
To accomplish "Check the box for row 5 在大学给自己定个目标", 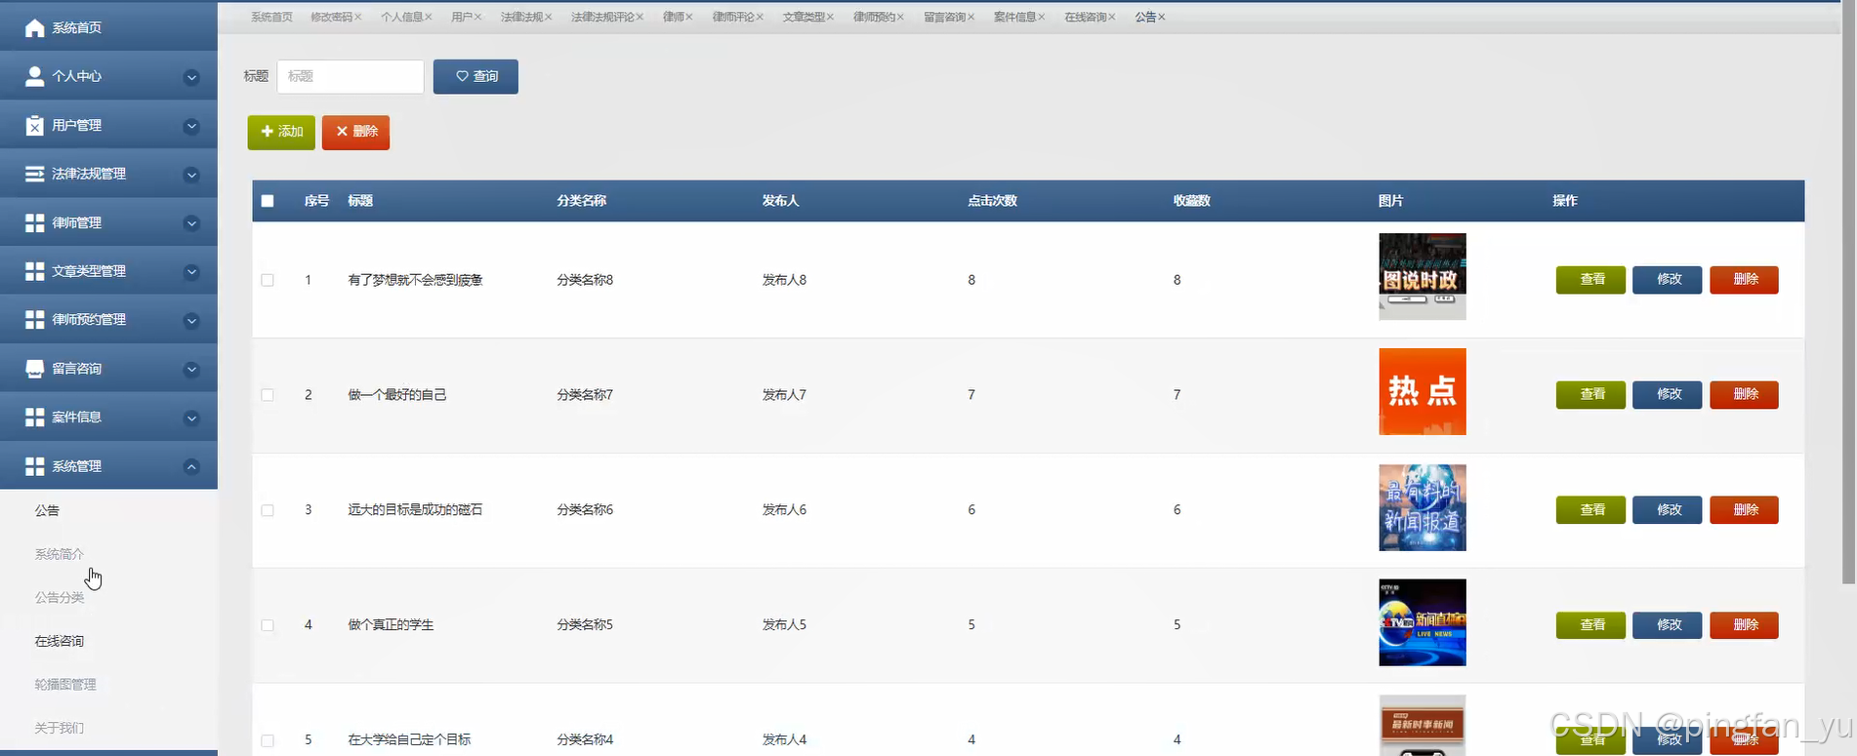I will click(268, 740).
